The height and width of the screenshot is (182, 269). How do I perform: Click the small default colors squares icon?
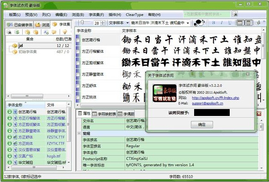[196, 24]
